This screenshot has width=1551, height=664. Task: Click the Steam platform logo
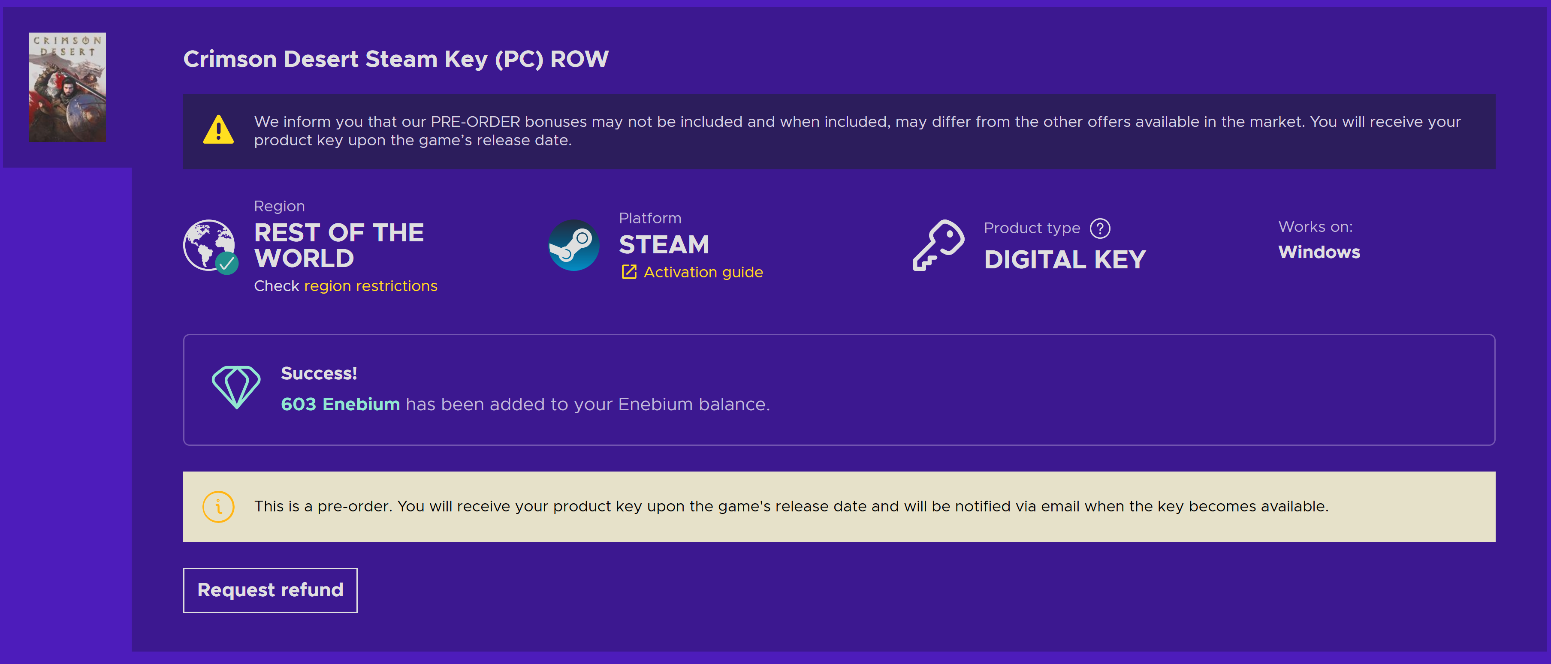point(573,245)
